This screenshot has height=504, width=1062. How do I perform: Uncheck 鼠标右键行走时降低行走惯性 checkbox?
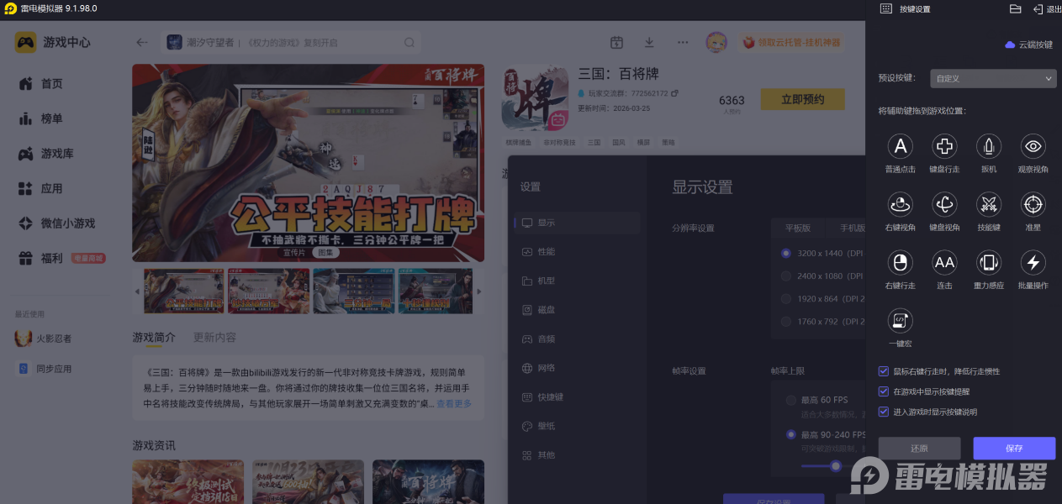[884, 370]
